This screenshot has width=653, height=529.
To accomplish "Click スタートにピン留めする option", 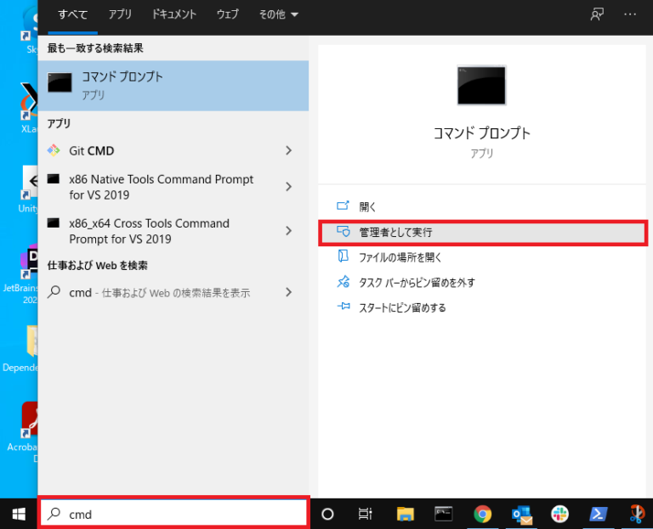I will point(482,307).
